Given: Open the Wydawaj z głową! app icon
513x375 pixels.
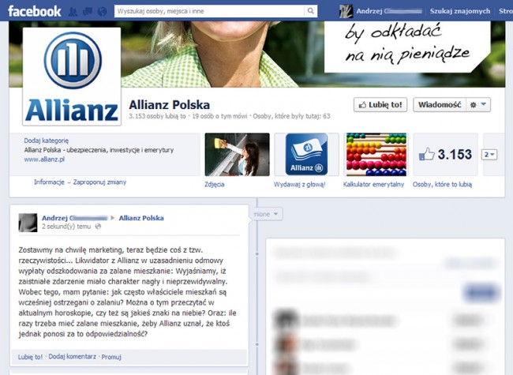Looking at the screenshot, I should coord(306,155).
